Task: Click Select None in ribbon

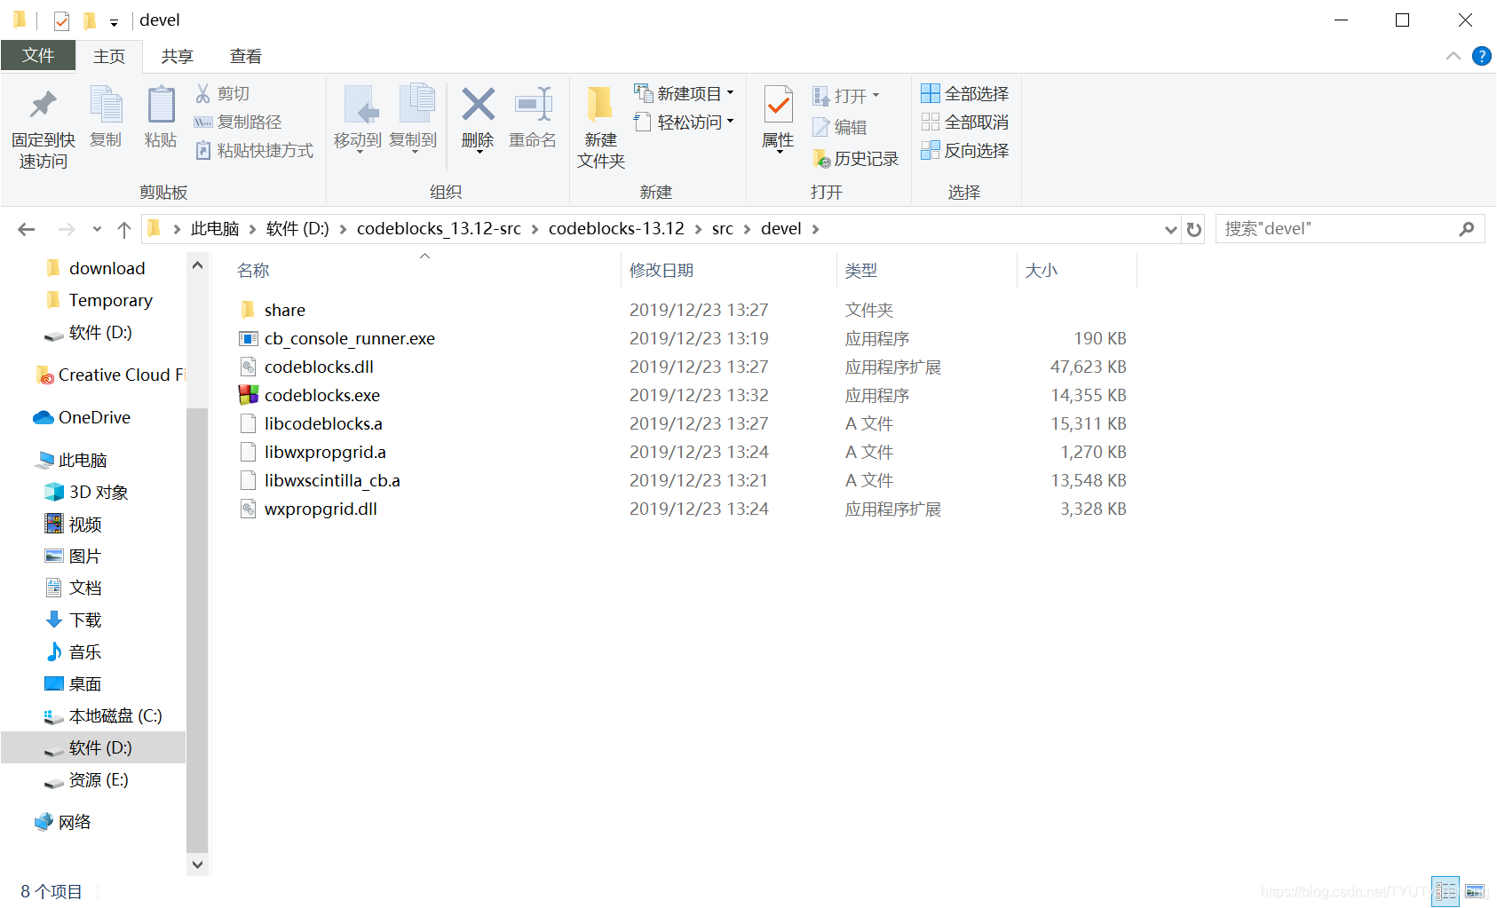Action: [x=965, y=122]
